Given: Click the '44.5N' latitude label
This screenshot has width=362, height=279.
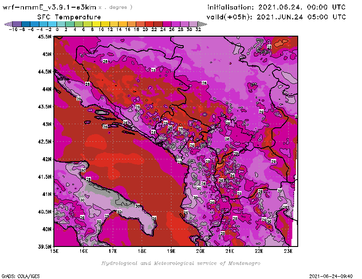Looking at the screenshot, I should click(x=44, y=72).
